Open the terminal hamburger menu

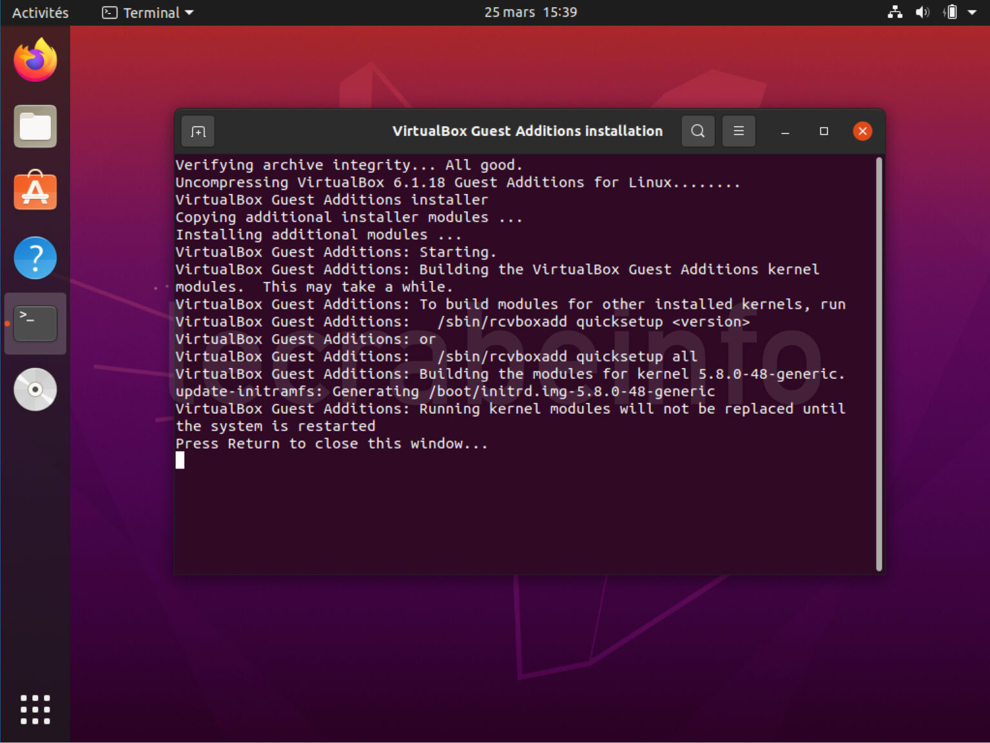[x=739, y=131]
